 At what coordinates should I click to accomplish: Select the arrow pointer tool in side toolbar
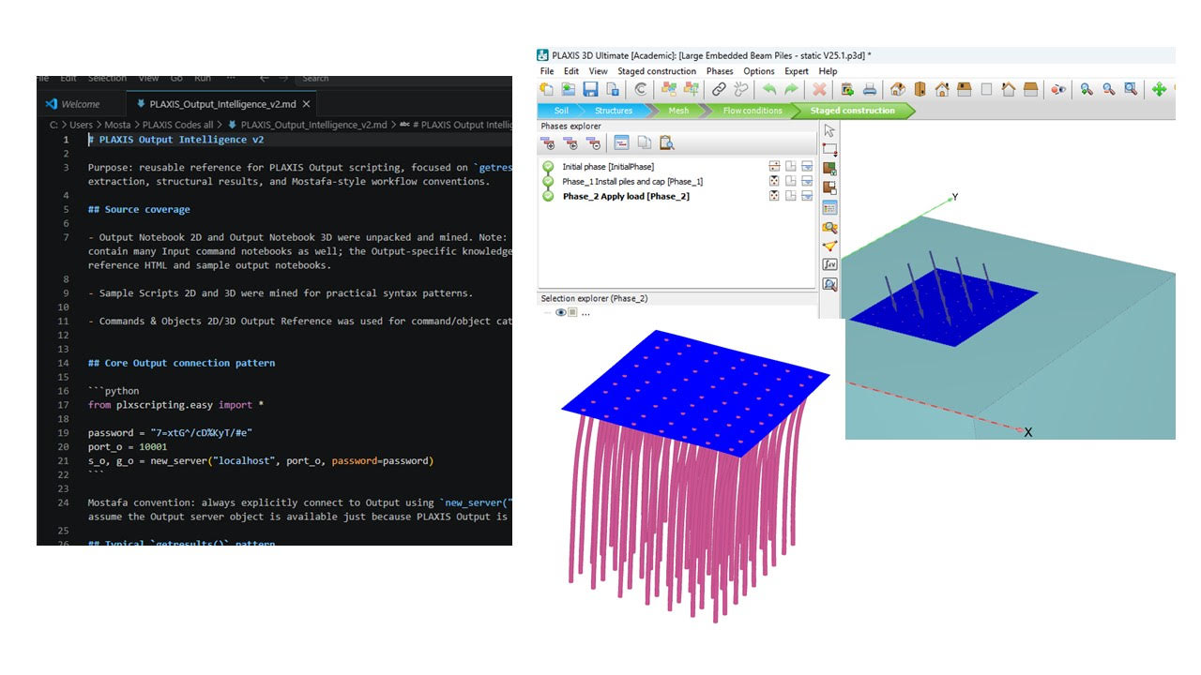829,130
